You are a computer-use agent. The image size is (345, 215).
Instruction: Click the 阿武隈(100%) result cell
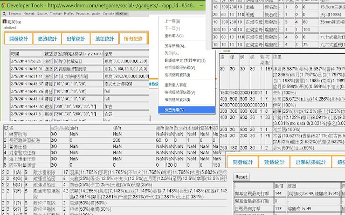pos(309,129)
